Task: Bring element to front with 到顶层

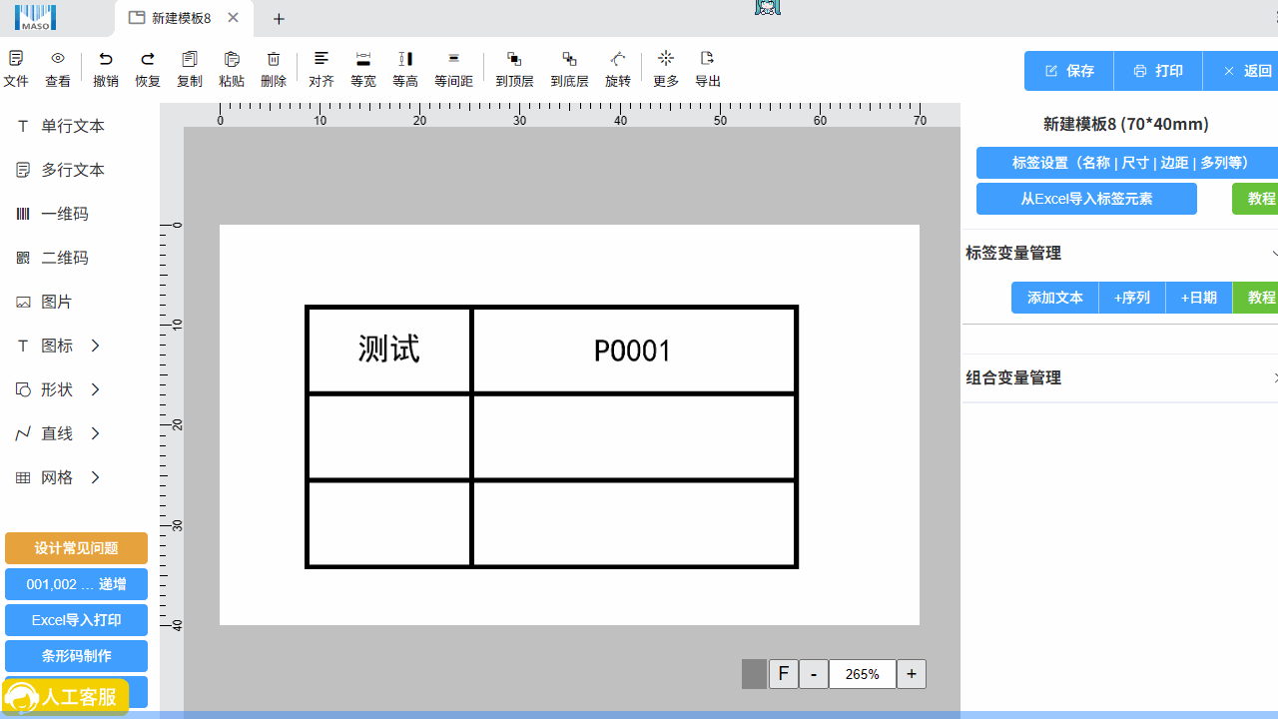Action: coord(514,67)
